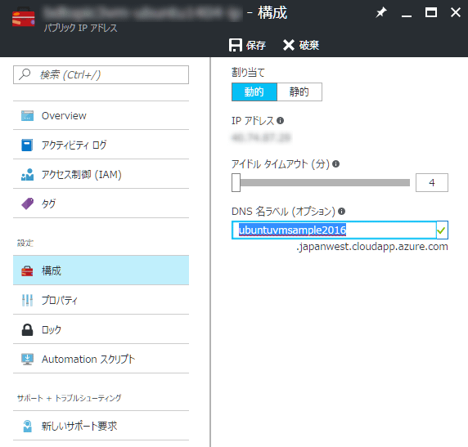Click the red toolbox icon in header
The height and width of the screenshot is (447, 468).
click(x=24, y=17)
